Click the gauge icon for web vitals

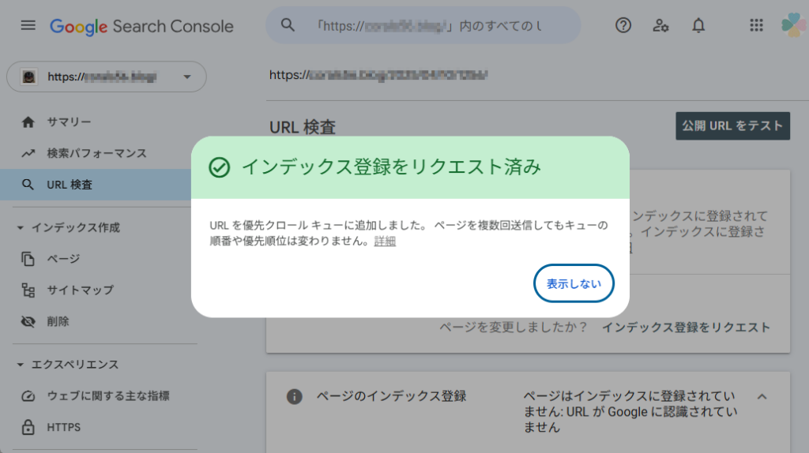(x=28, y=396)
